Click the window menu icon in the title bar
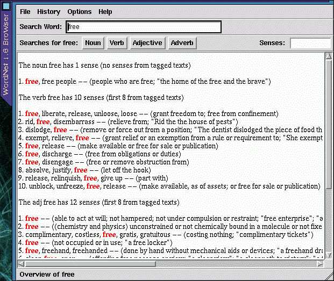The height and width of the screenshot is (281, 334). (x=6, y=6)
